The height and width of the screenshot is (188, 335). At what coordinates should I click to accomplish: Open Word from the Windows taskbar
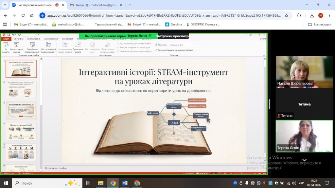(x=125, y=183)
